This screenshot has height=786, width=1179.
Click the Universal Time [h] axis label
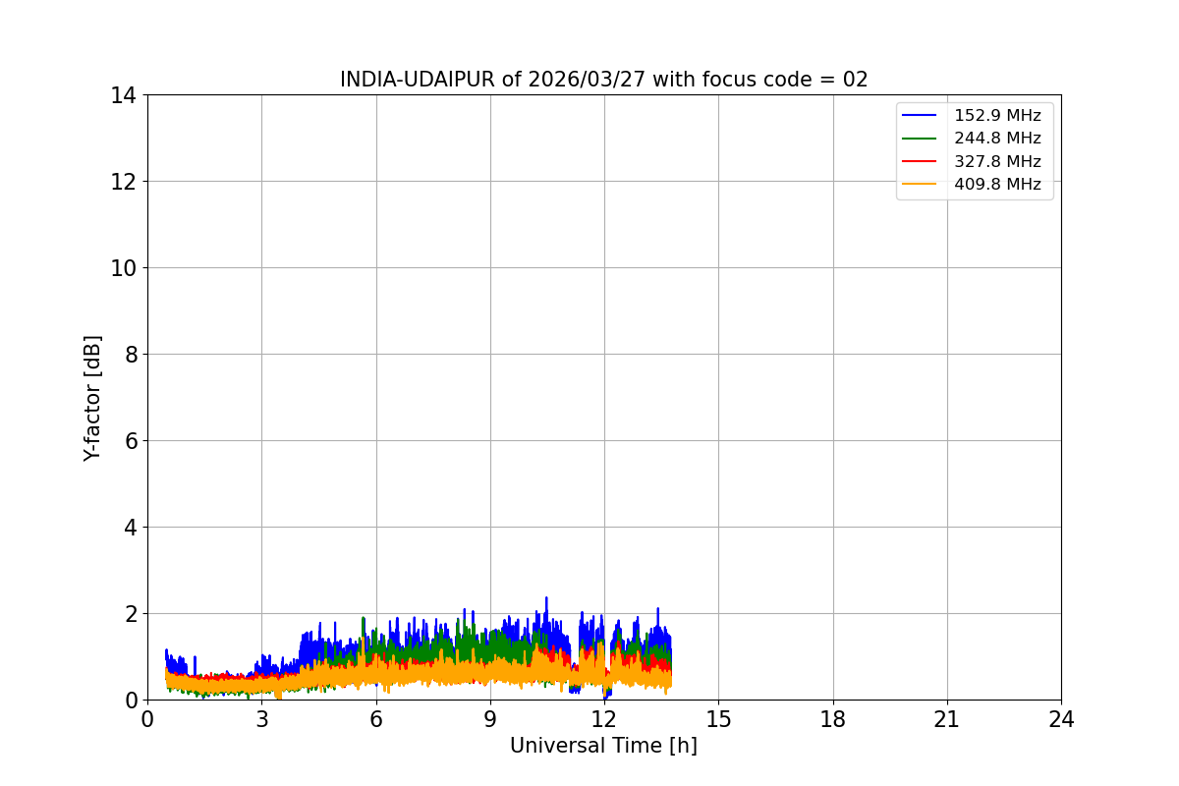point(603,746)
